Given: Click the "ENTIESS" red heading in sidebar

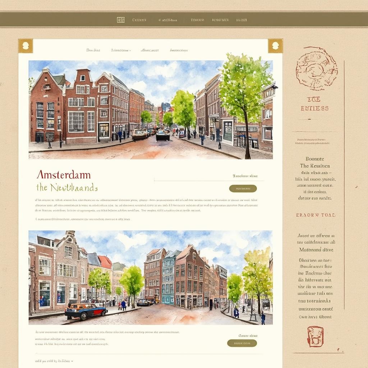Looking at the screenshot, I should 315,108.
